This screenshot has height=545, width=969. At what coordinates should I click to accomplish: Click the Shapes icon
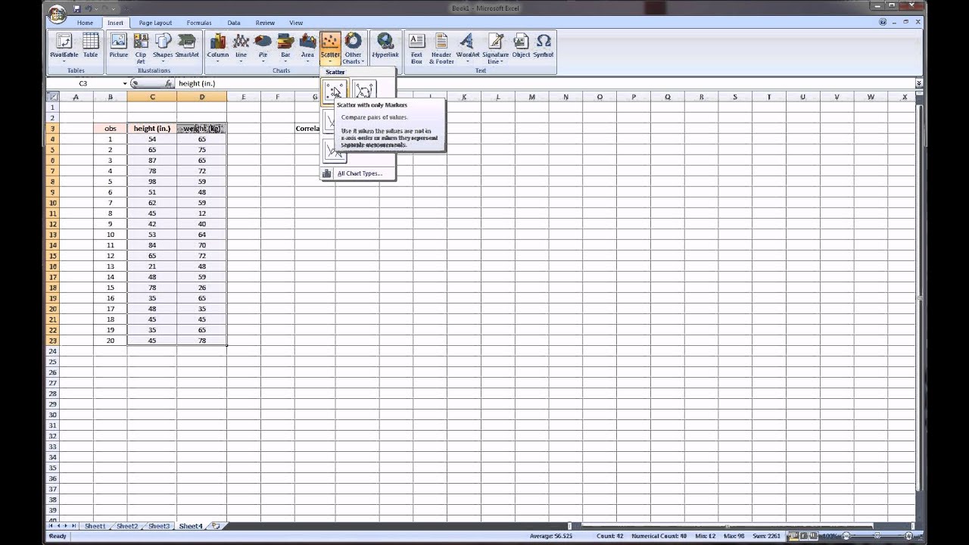(x=163, y=47)
